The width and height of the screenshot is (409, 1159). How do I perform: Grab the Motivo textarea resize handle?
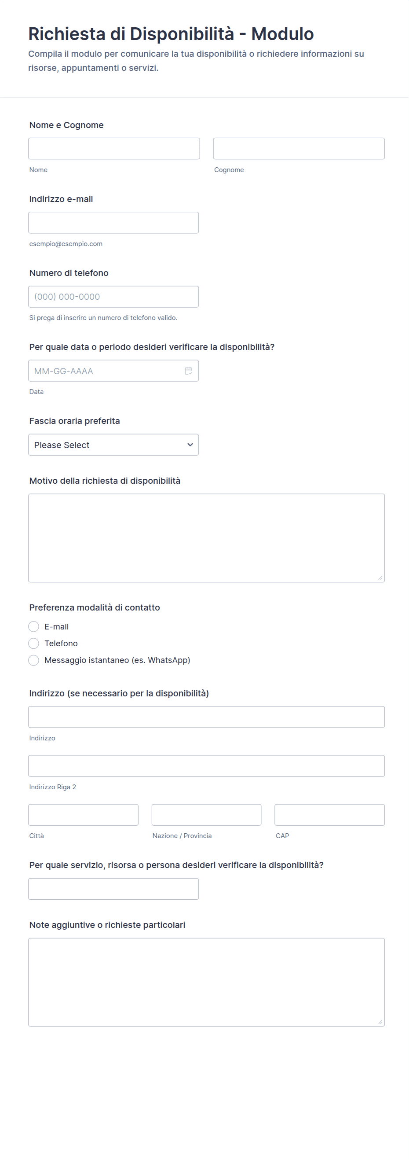pyautogui.click(x=380, y=578)
